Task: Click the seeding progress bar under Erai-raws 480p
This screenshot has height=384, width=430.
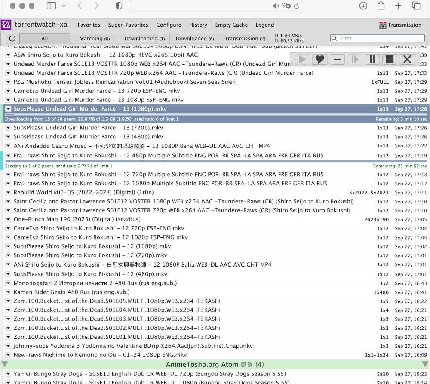Action: coord(216,161)
